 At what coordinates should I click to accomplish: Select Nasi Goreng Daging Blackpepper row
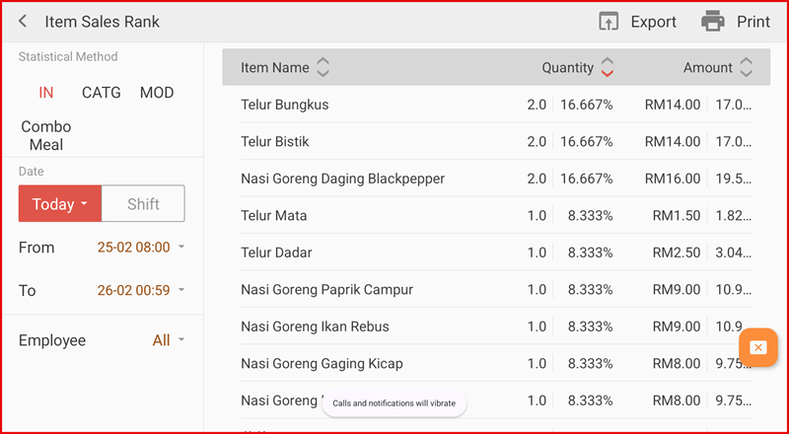click(x=394, y=179)
